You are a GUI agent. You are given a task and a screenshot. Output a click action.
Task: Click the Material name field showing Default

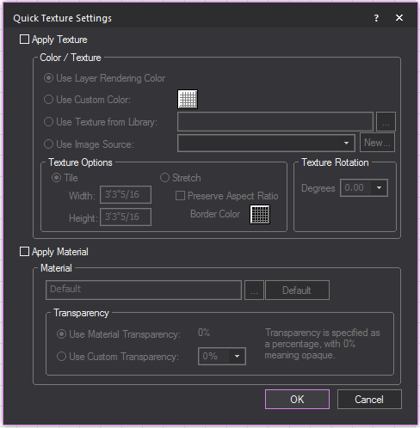[144, 290]
